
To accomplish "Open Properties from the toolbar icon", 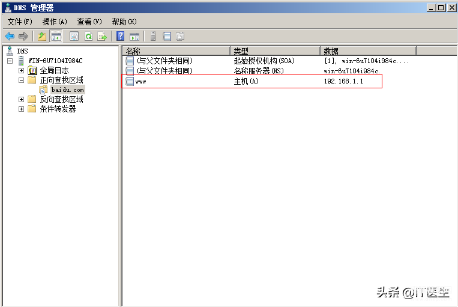I will (x=74, y=37).
